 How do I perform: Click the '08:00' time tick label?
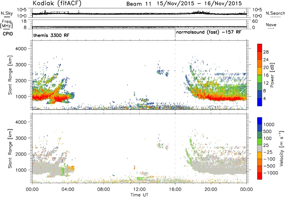coord(104,190)
